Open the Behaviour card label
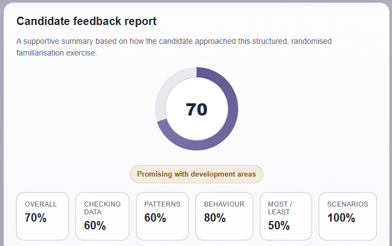 pos(224,204)
